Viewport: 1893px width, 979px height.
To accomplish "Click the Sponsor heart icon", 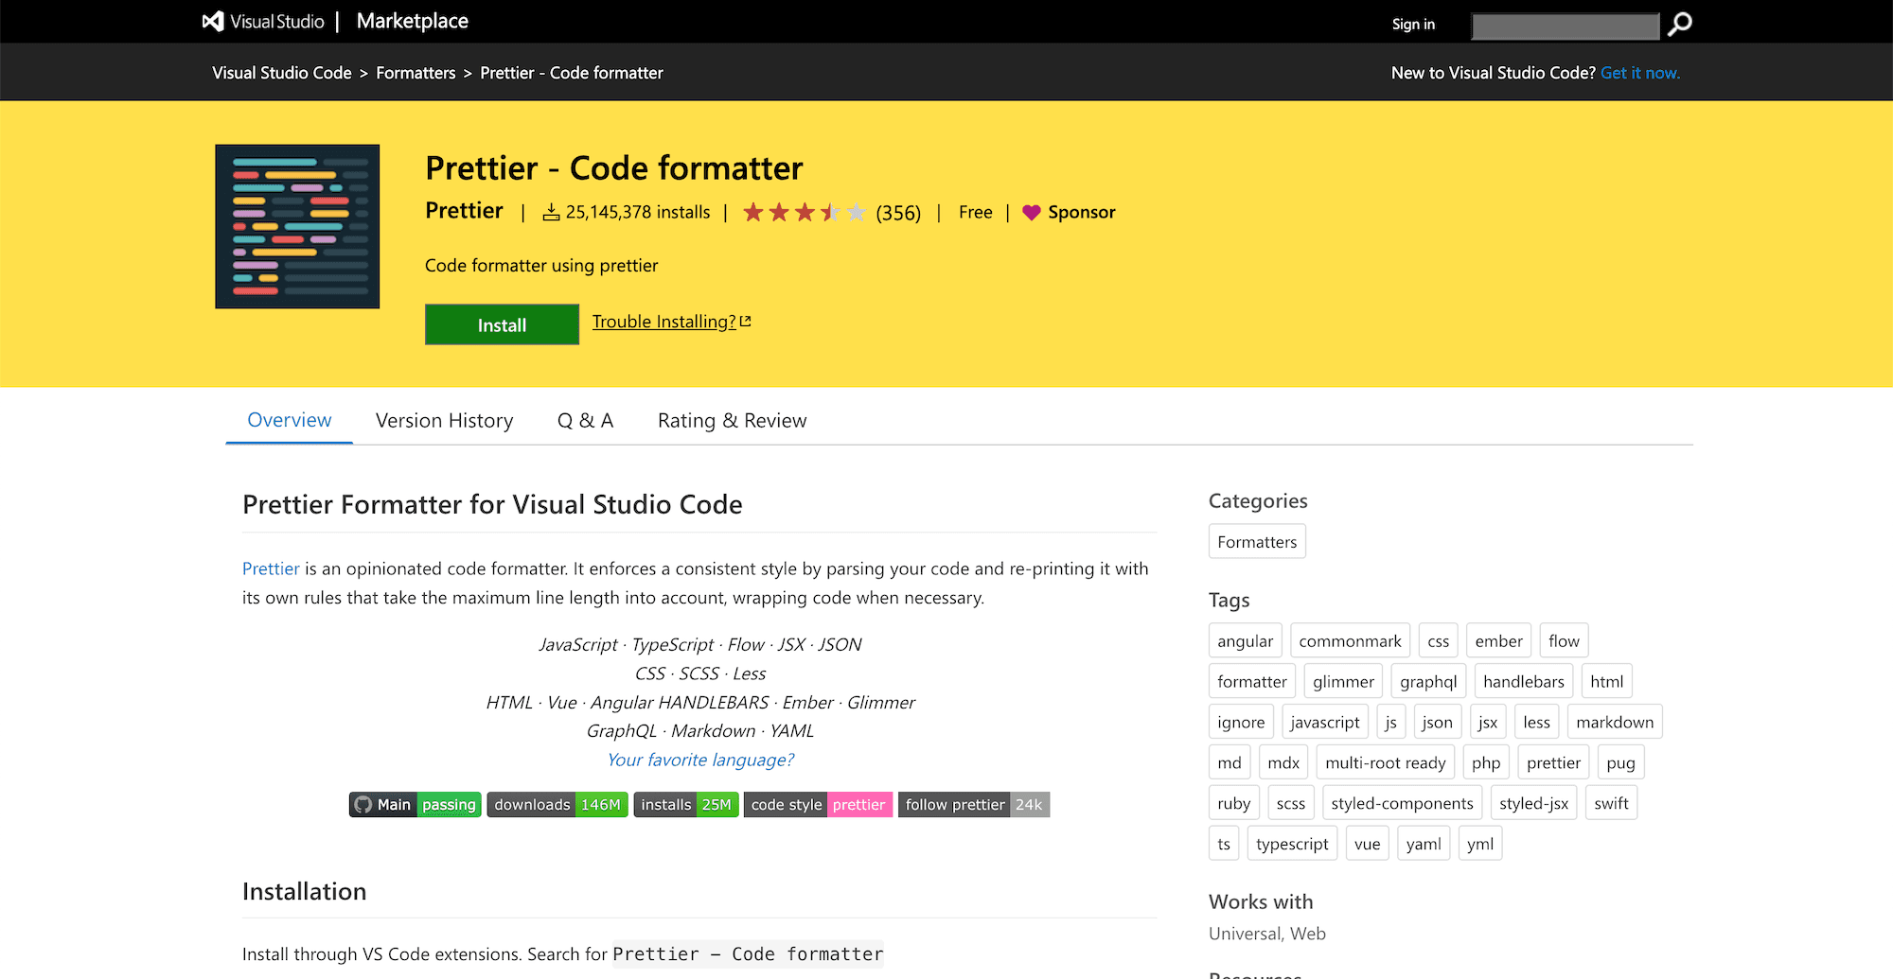I will (x=1032, y=213).
